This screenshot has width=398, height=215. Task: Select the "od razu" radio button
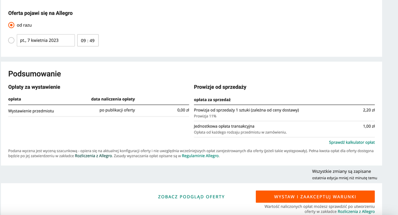11,25
